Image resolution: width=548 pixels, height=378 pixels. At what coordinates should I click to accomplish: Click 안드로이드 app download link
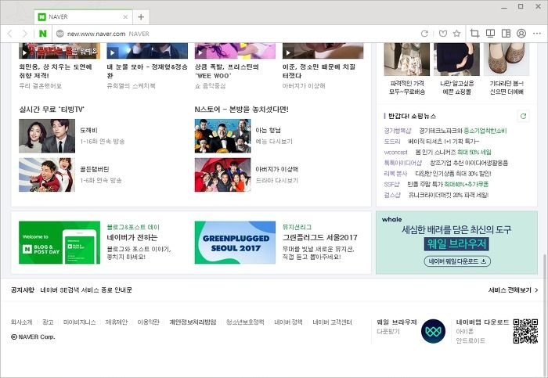[470, 340]
